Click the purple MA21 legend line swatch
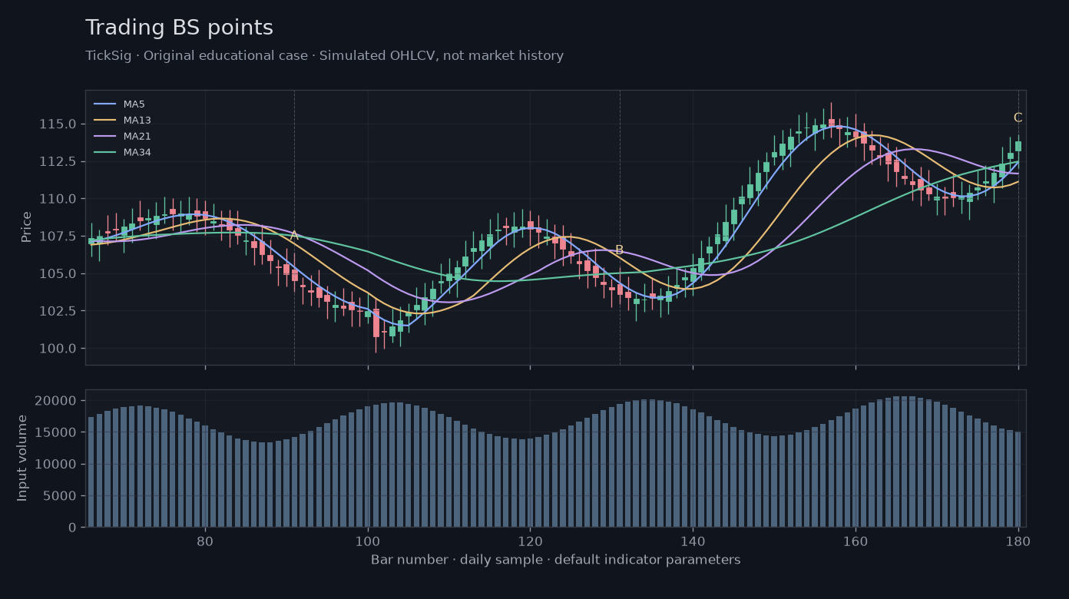 (x=104, y=137)
